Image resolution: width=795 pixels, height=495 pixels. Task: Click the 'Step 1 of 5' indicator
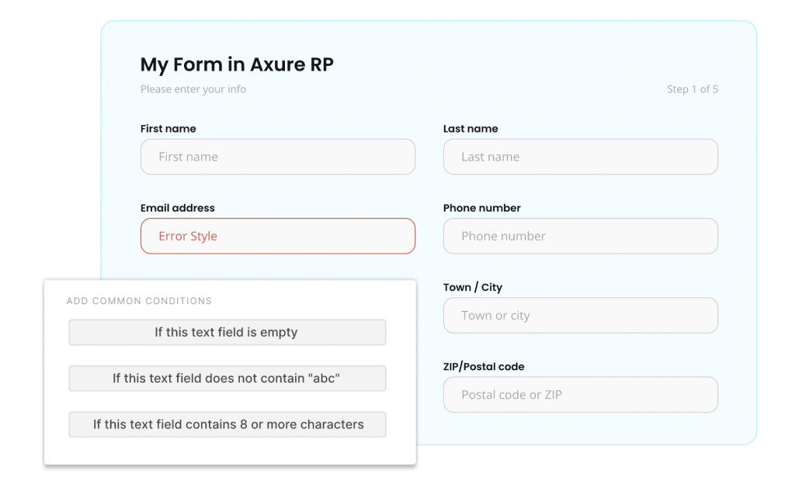(x=692, y=89)
